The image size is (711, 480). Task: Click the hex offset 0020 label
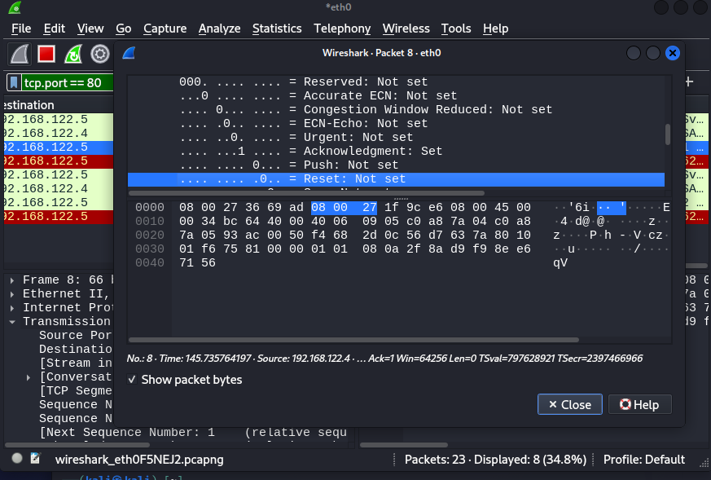[x=150, y=235]
